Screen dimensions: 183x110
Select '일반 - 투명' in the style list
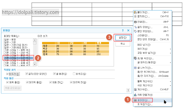point(10,40)
